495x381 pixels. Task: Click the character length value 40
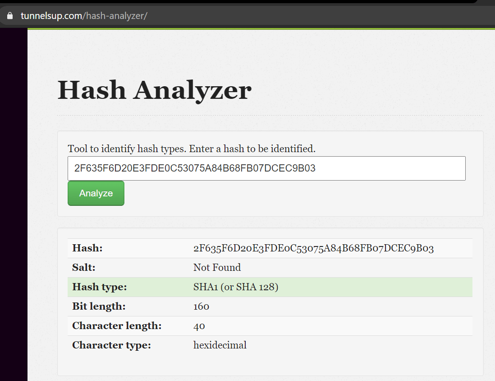click(199, 326)
